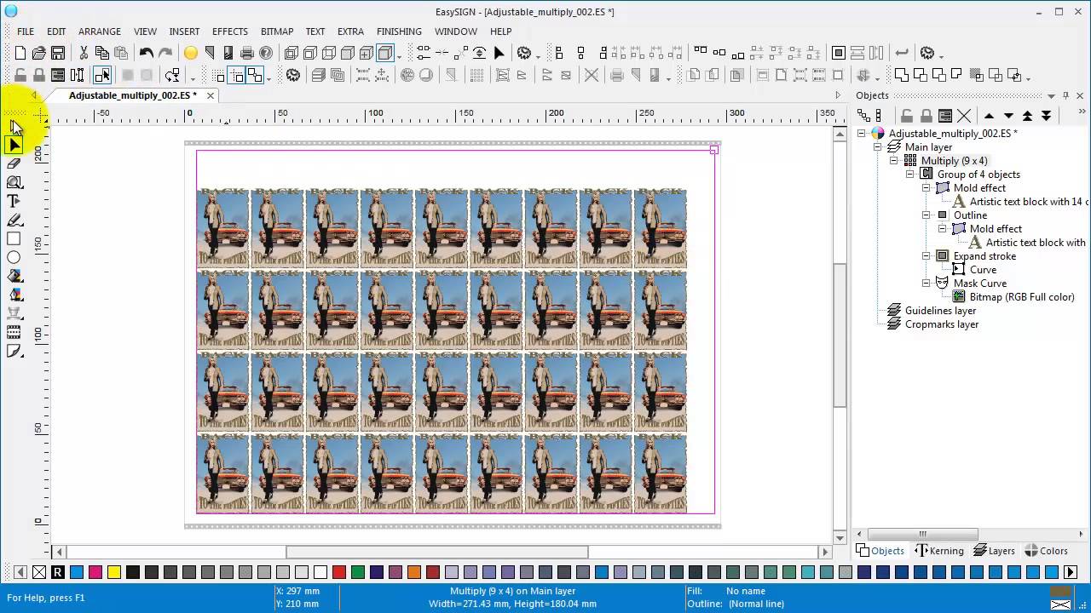
Task: Pin the Objects panel with pushpin icon
Action: pyautogui.click(x=1065, y=96)
